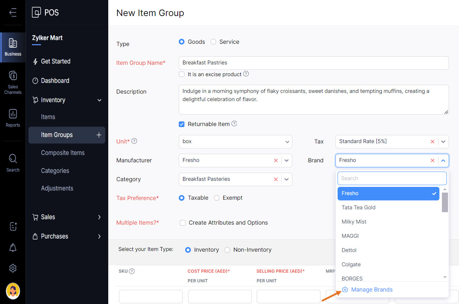This screenshot has width=459, height=304.
Task: Click the user profile avatar
Action: [13, 291]
